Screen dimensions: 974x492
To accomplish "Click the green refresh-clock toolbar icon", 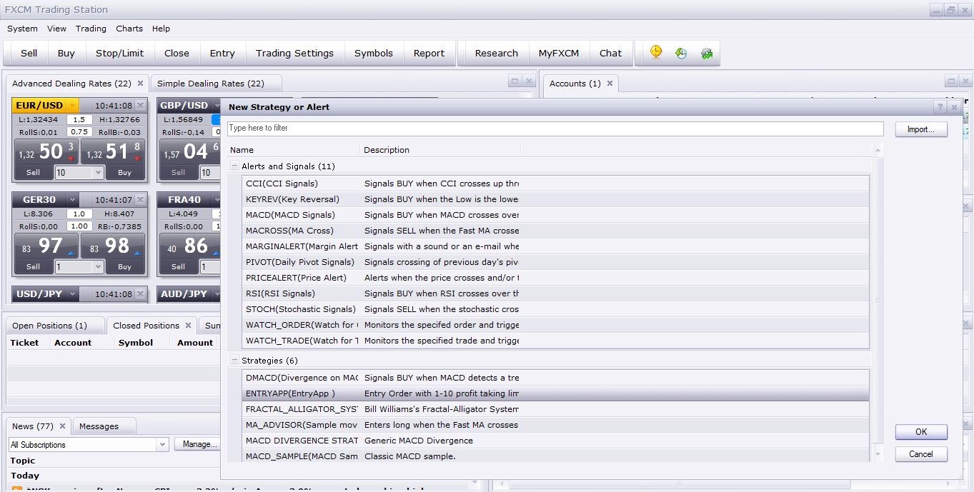I will [681, 53].
